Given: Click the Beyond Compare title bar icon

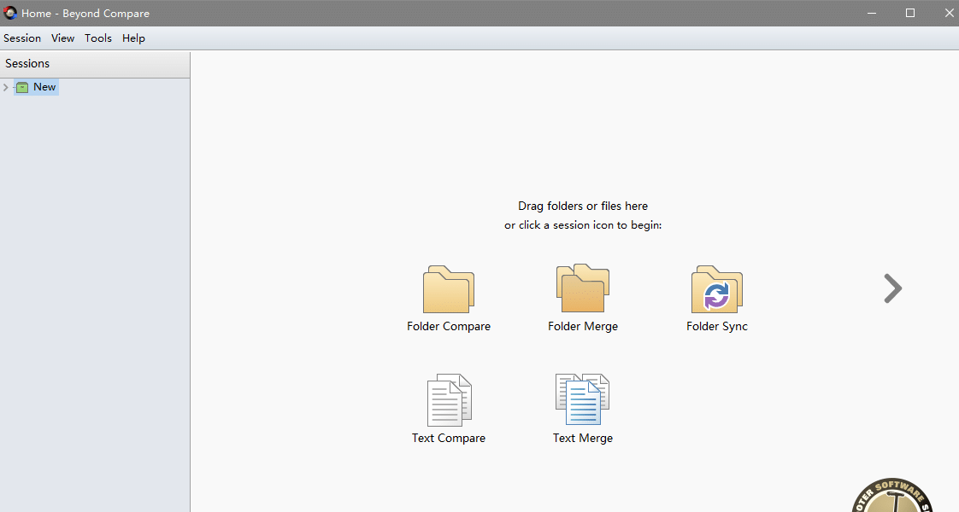Looking at the screenshot, I should [x=11, y=13].
